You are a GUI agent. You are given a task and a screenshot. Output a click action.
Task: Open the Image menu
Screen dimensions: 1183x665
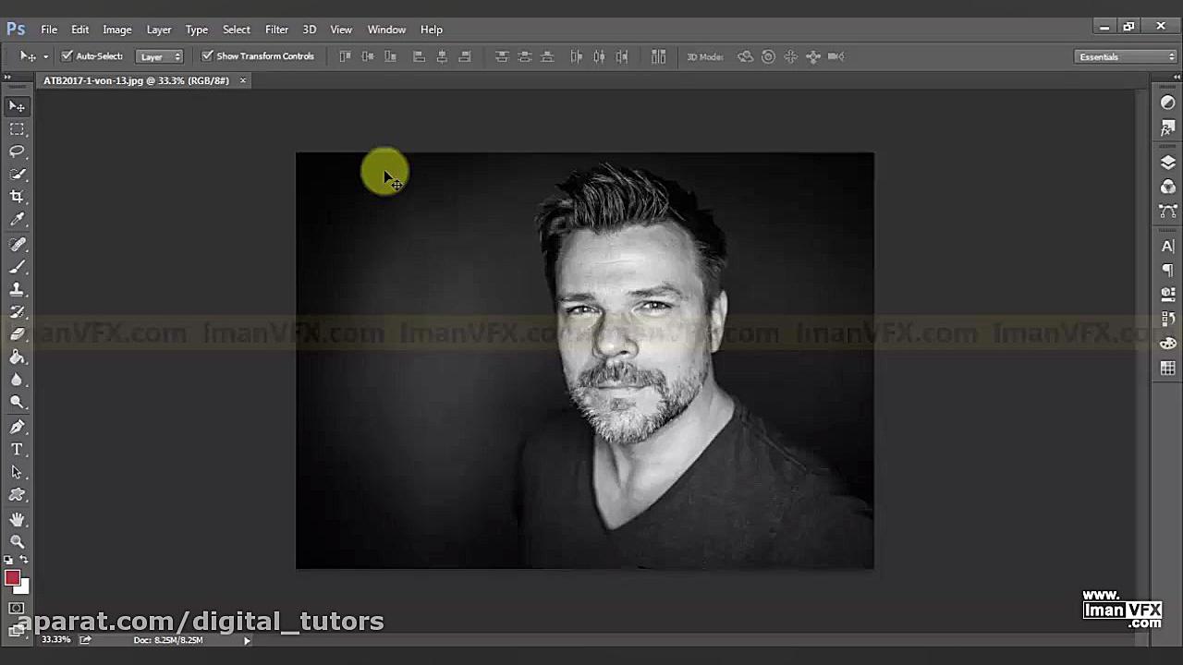[116, 30]
